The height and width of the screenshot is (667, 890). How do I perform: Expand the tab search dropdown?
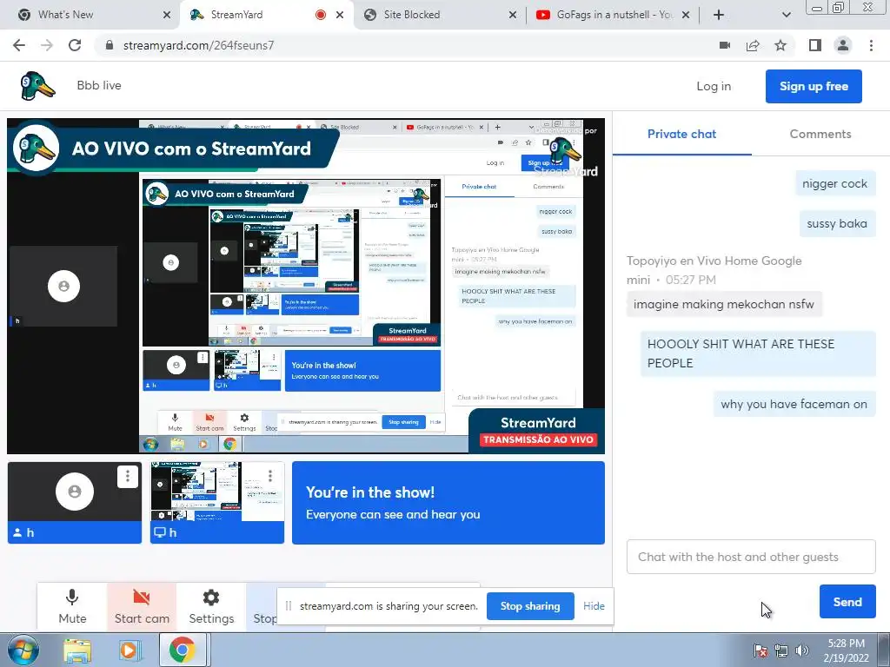point(786,15)
